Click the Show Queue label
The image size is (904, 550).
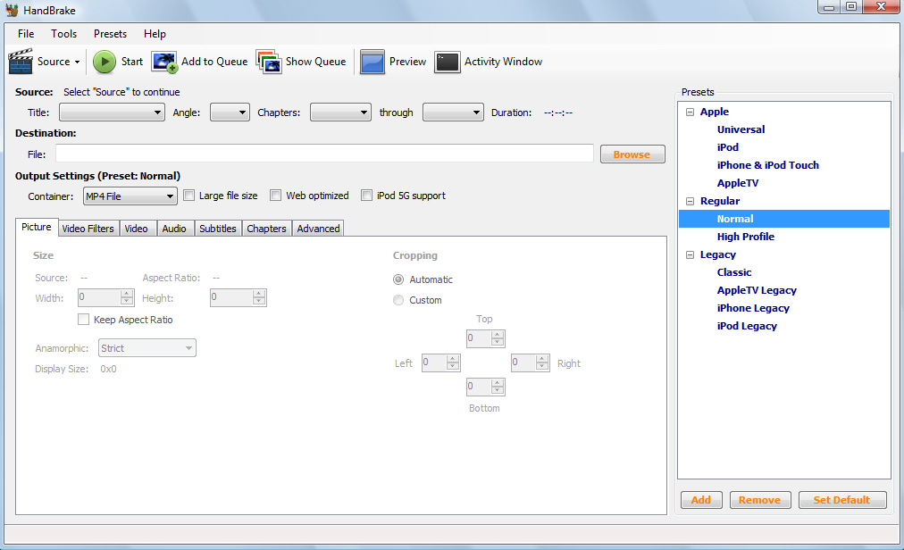[x=316, y=62]
